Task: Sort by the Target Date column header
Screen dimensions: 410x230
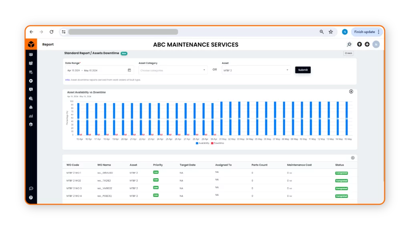Action: 187,165
